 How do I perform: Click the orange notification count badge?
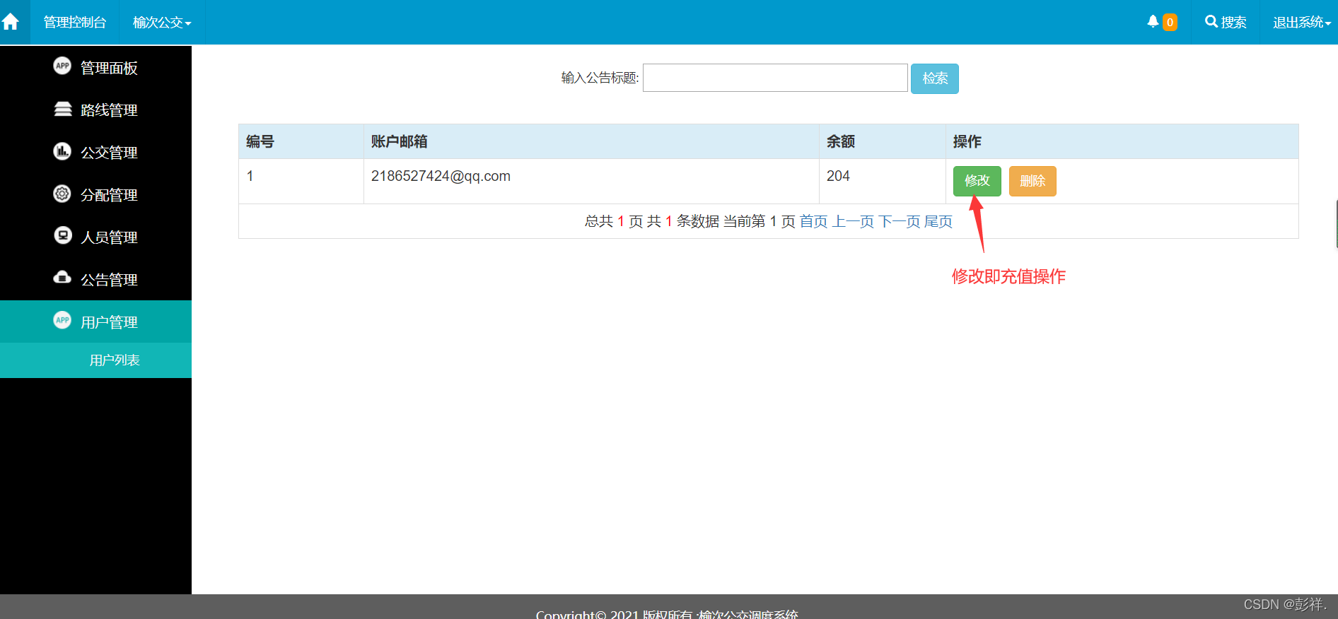tap(1170, 23)
